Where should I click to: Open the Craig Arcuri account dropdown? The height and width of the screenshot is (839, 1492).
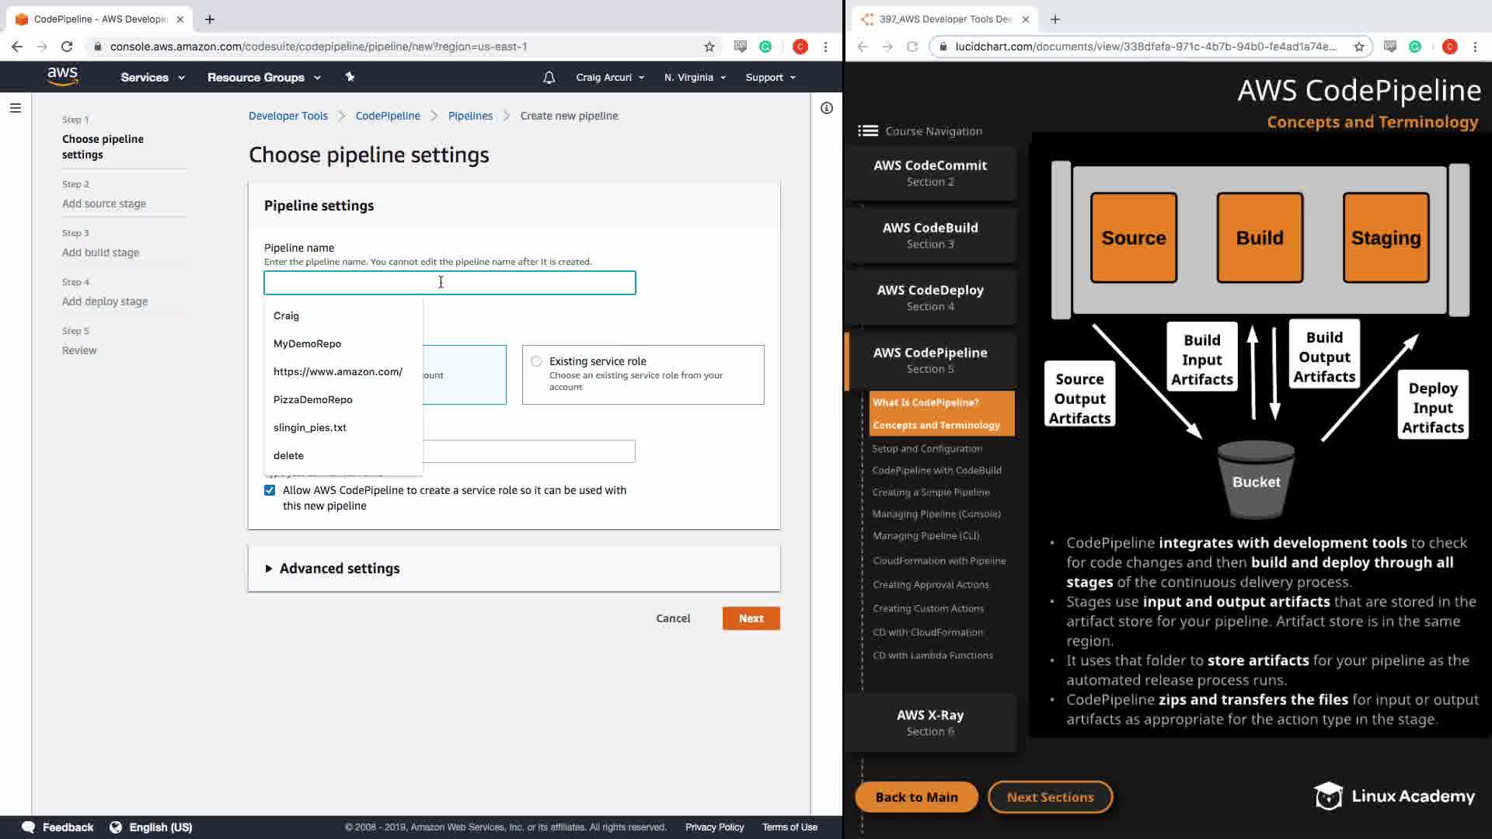click(609, 77)
